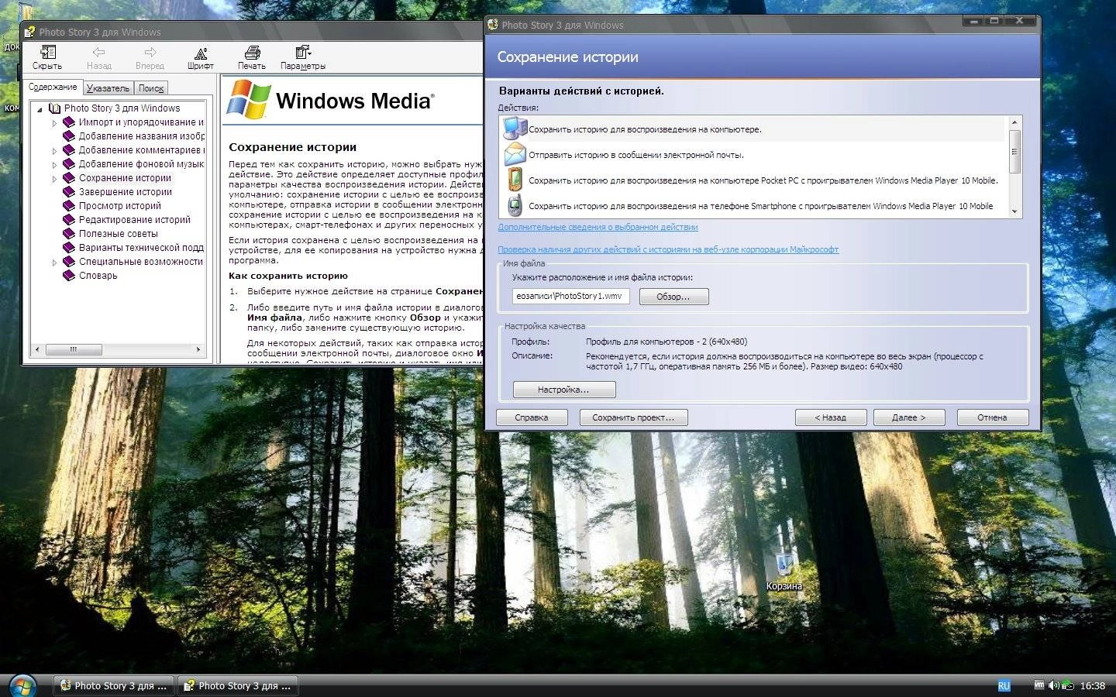Click left arrow of tree horizontal scrollbar
1116x697 pixels.
37,350
